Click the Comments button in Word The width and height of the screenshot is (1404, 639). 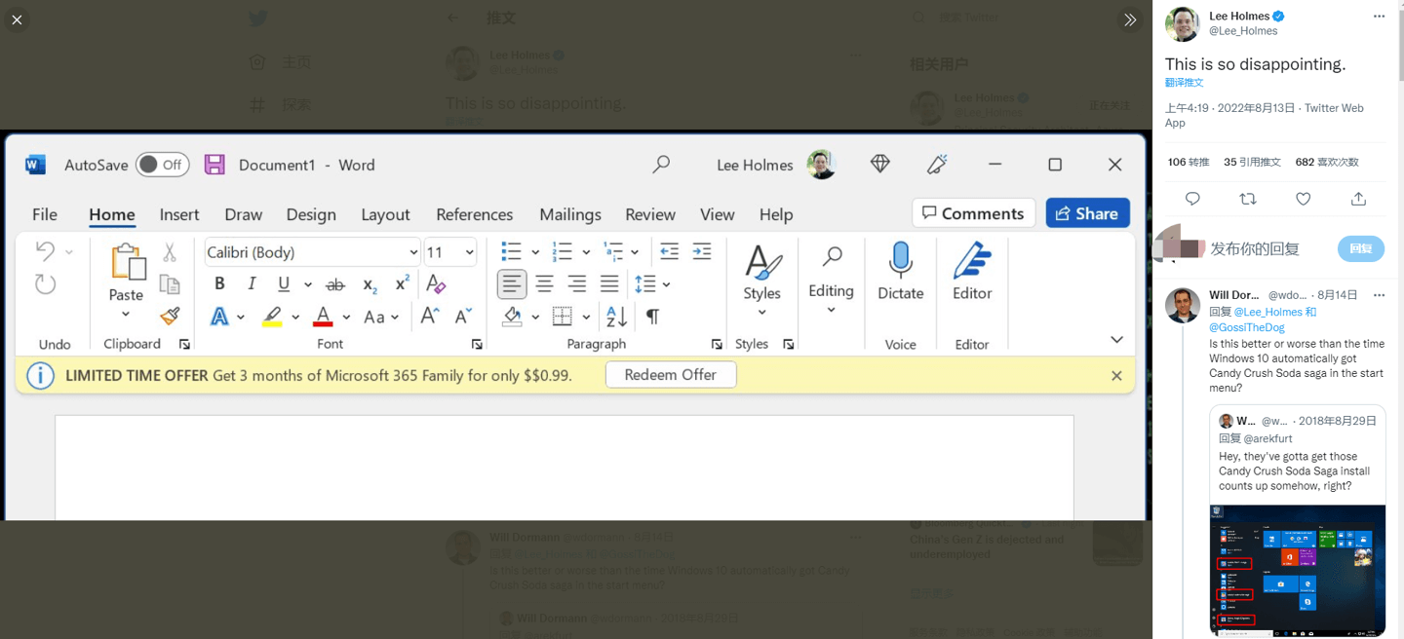[x=973, y=213]
